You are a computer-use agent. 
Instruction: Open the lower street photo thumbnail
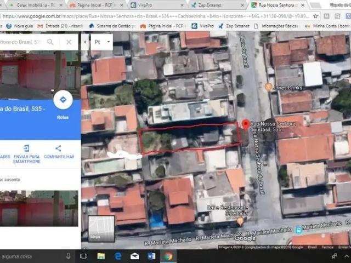[x=39, y=208]
